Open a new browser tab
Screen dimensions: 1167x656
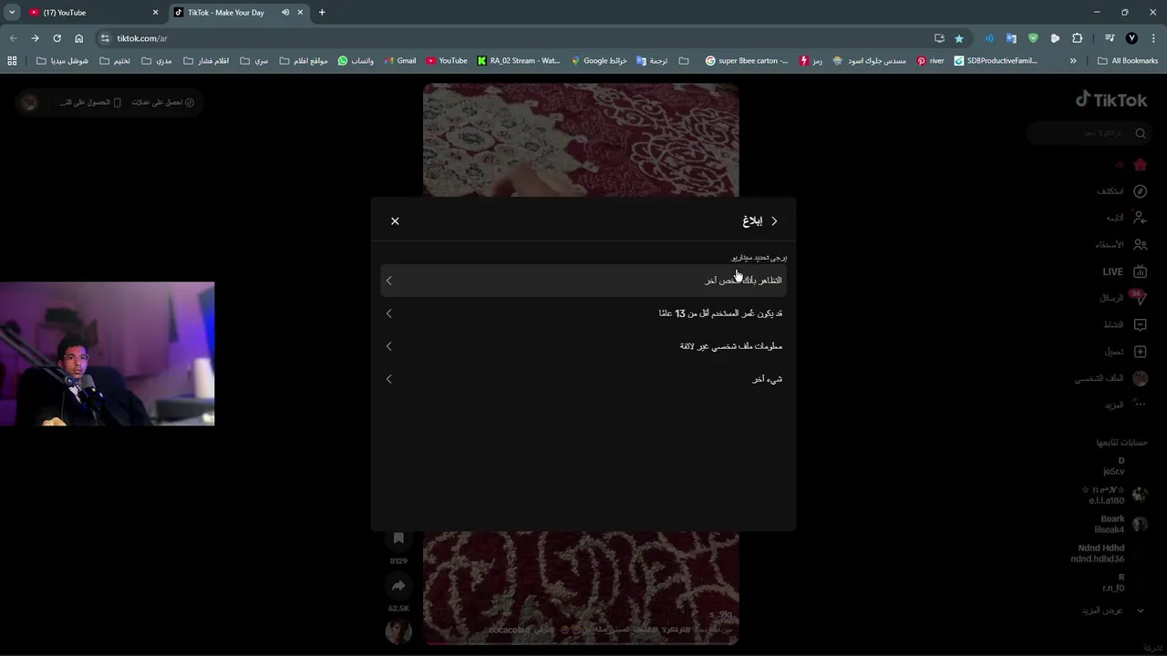click(x=322, y=13)
